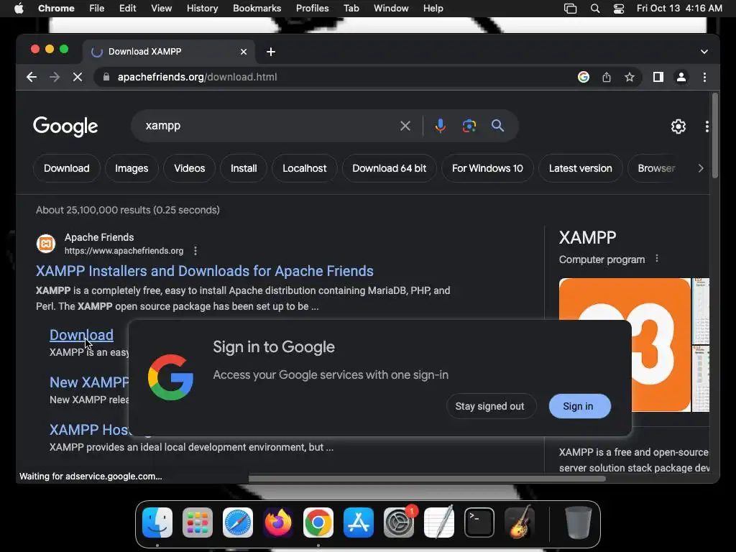Open Finder from the dock
736x552 pixels.
pyautogui.click(x=157, y=523)
